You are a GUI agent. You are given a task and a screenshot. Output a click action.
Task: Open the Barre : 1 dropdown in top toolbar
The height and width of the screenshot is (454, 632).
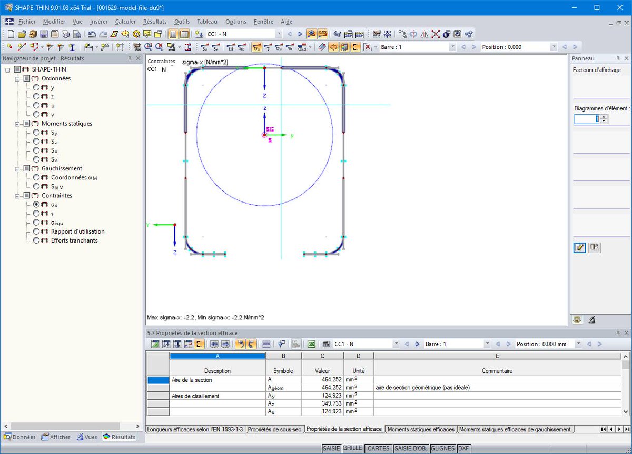click(x=452, y=47)
